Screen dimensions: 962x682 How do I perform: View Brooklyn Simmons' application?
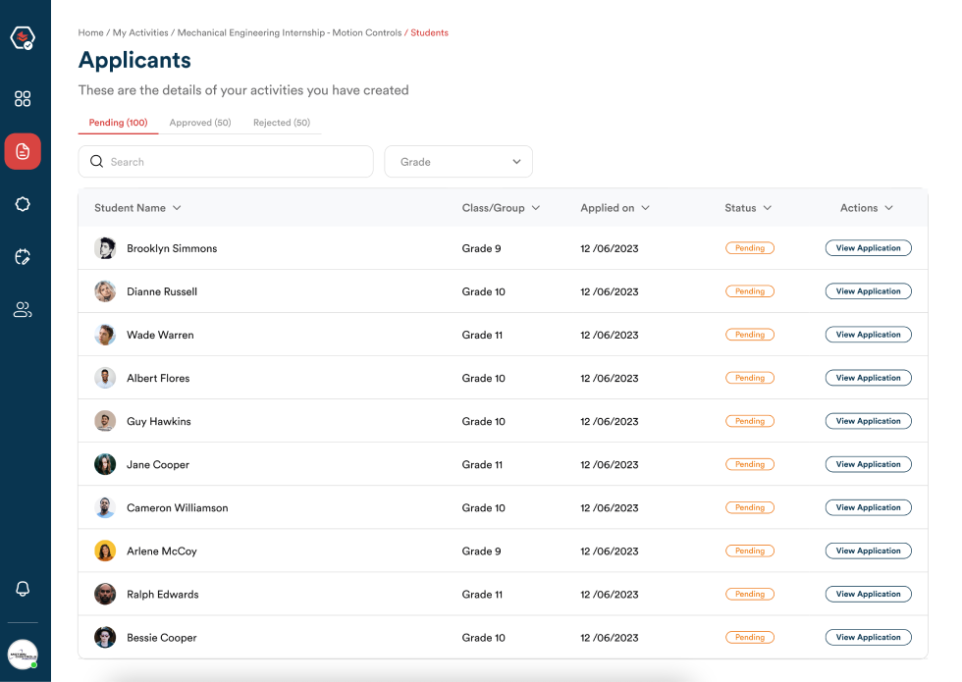868,248
